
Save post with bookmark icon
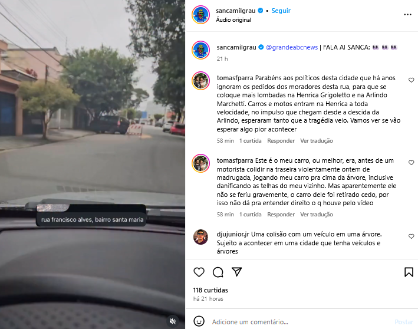pos(409,272)
